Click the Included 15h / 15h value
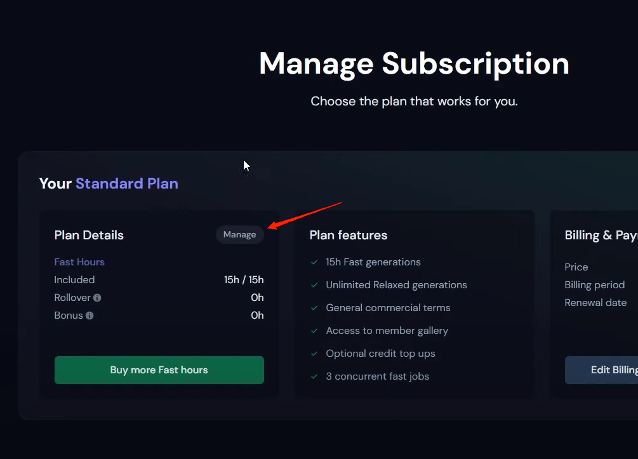Viewport: 638px width, 459px height. [x=244, y=280]
